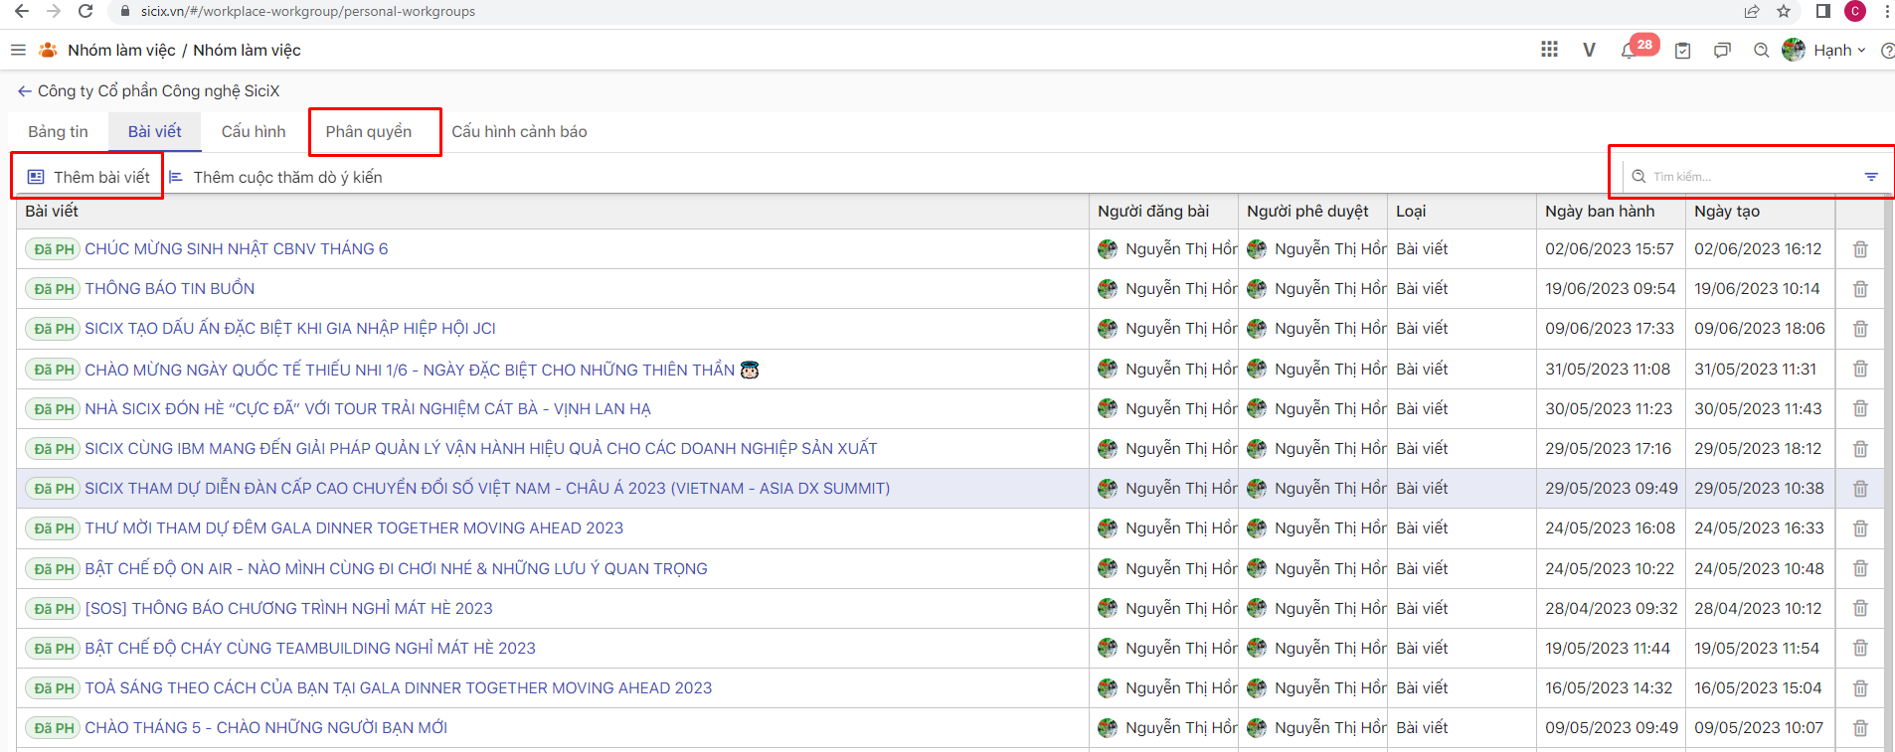Open the Bảng tin tab

(58, 132)
